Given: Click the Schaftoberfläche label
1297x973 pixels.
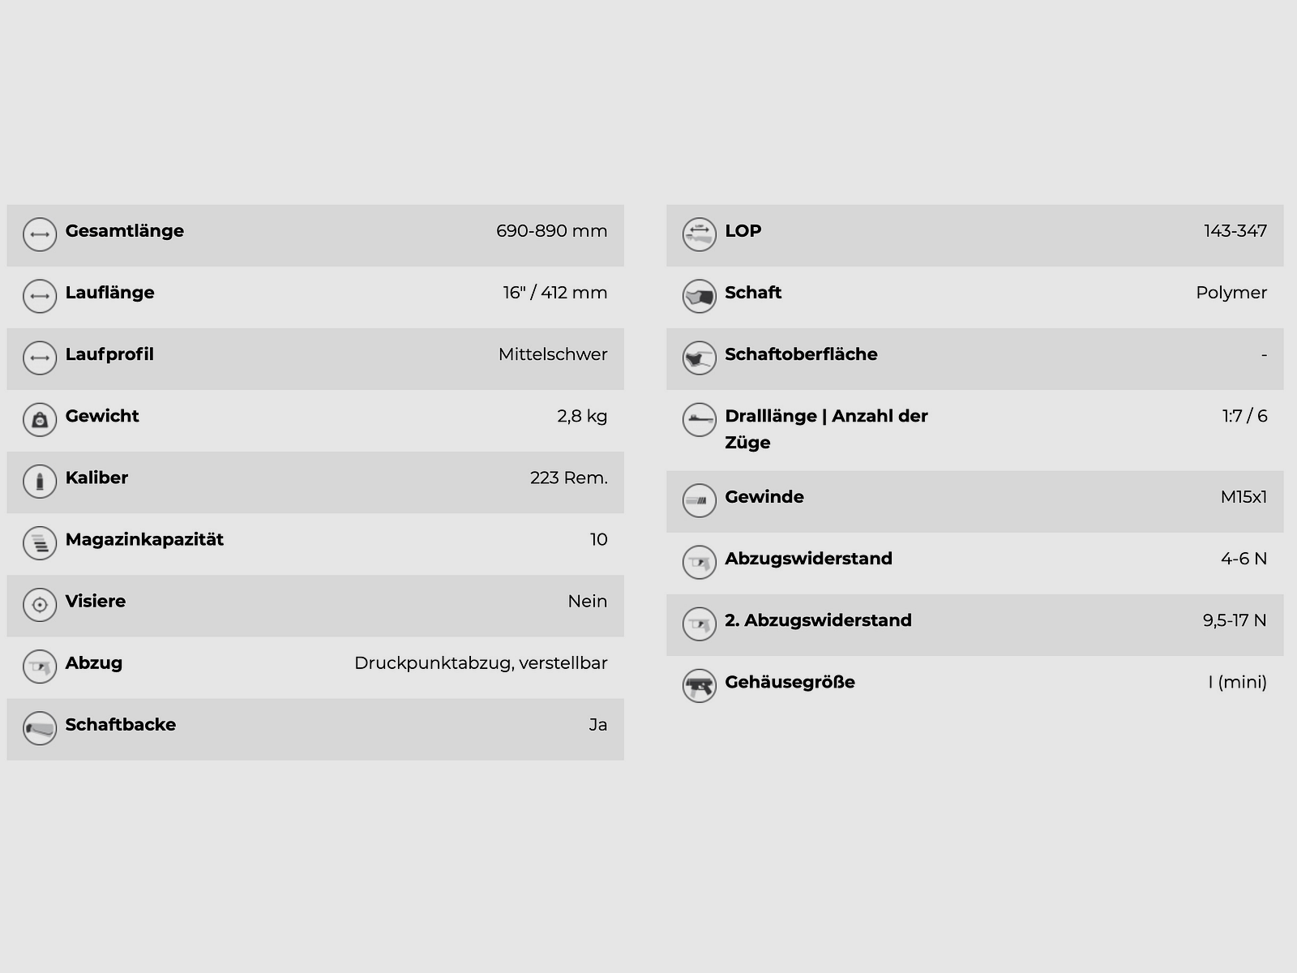Looking at the screenshot, I should 801,354.
